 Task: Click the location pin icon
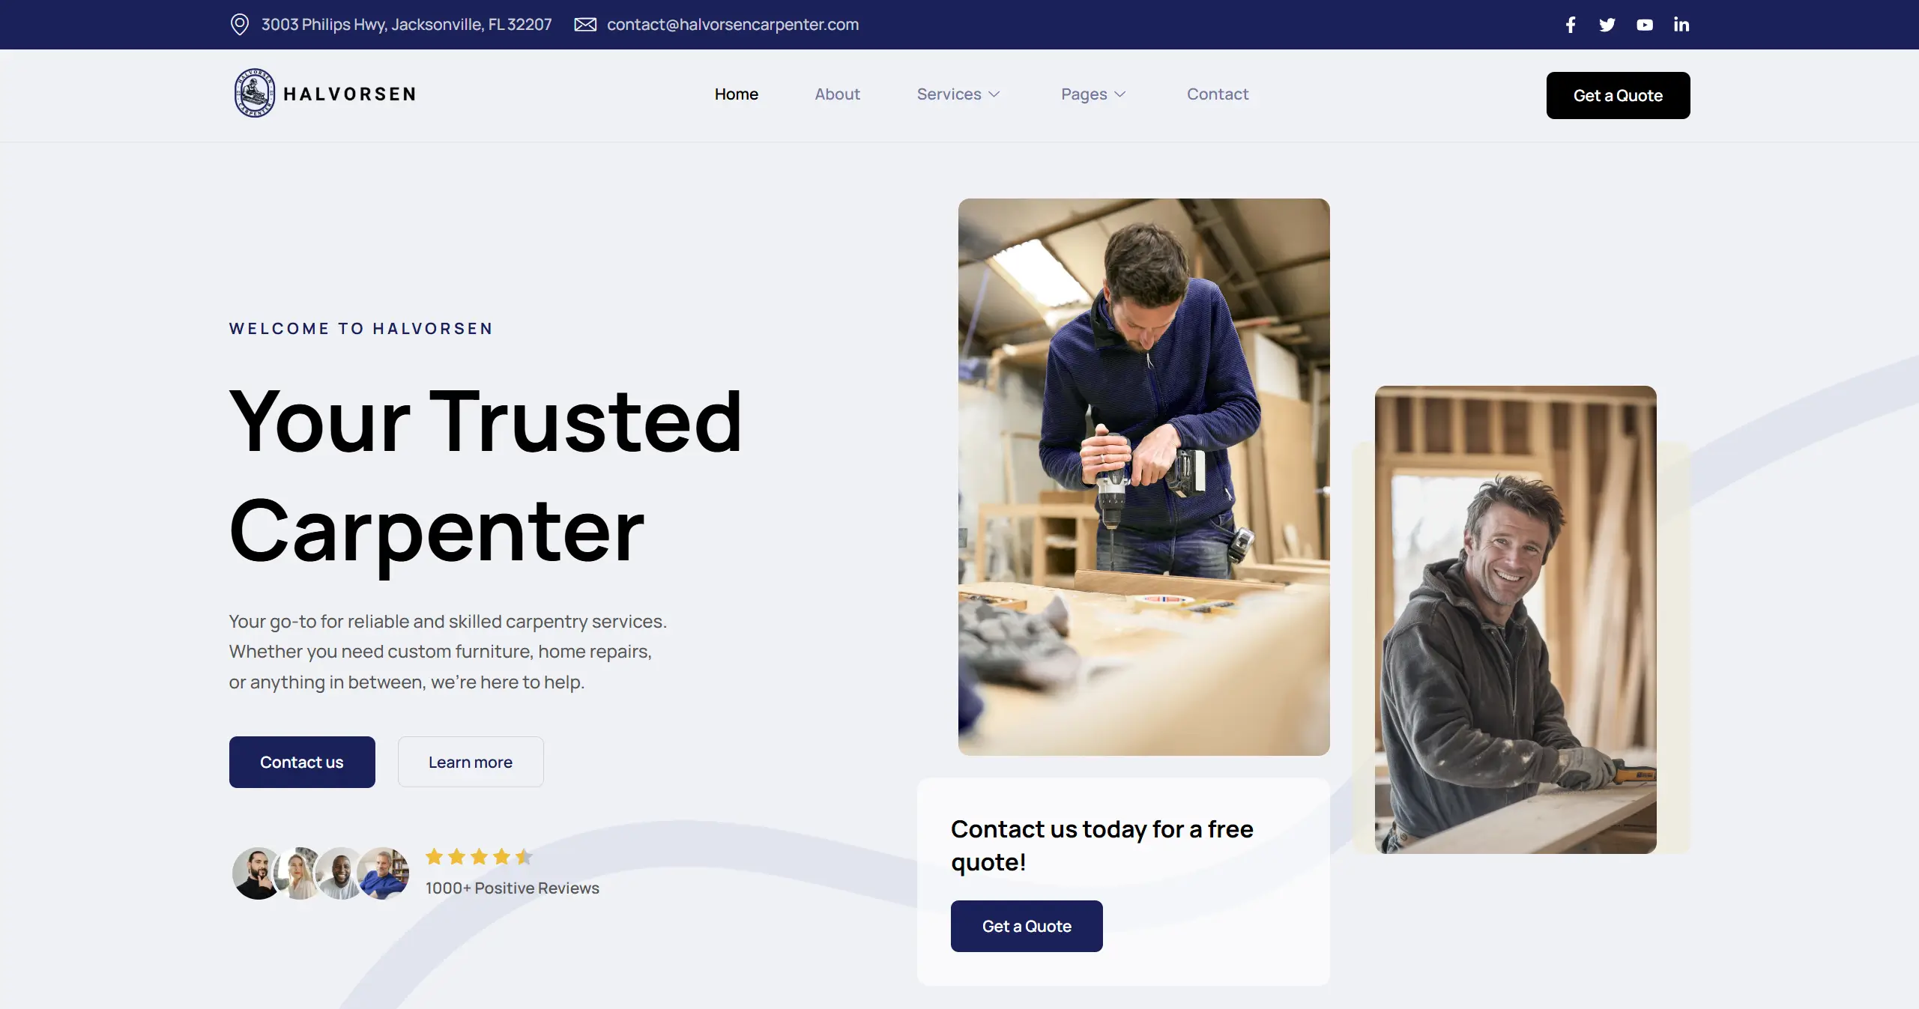240,24
